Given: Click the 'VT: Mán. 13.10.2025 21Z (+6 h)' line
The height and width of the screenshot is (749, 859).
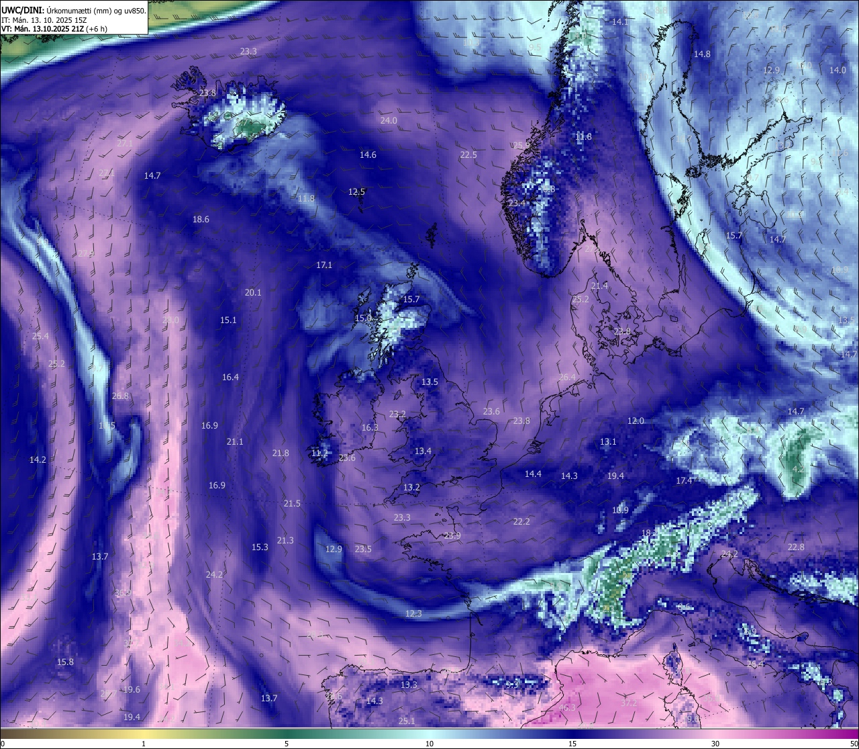Looking at the screenshot, I should click(x=54, y=29).
